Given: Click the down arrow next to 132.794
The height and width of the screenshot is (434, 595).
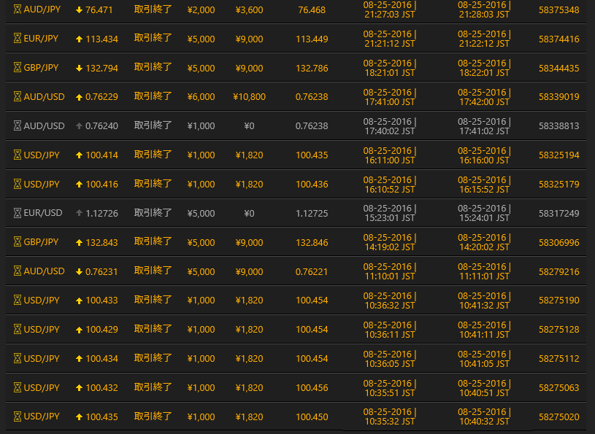Looking at the screenshot, I should (x=79, y=68).
